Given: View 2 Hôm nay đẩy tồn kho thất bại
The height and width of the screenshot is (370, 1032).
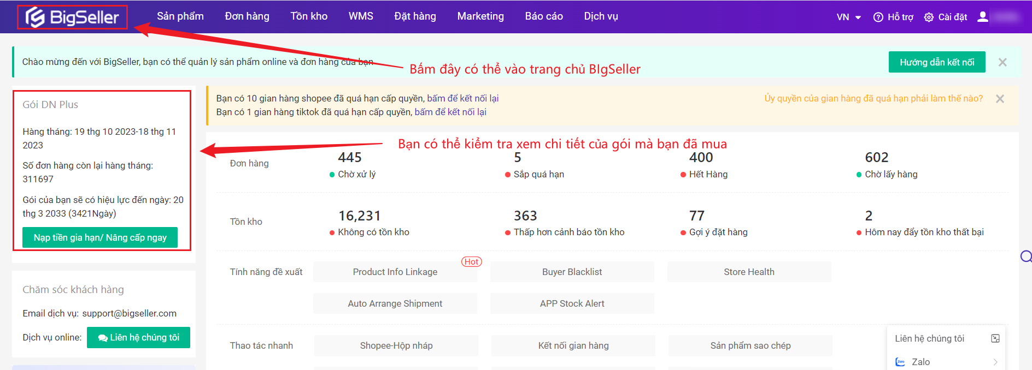Looking at the screenshot, I should [920, 223].
